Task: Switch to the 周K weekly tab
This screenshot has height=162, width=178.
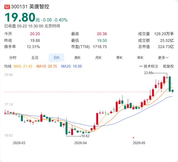Action: 77,58
